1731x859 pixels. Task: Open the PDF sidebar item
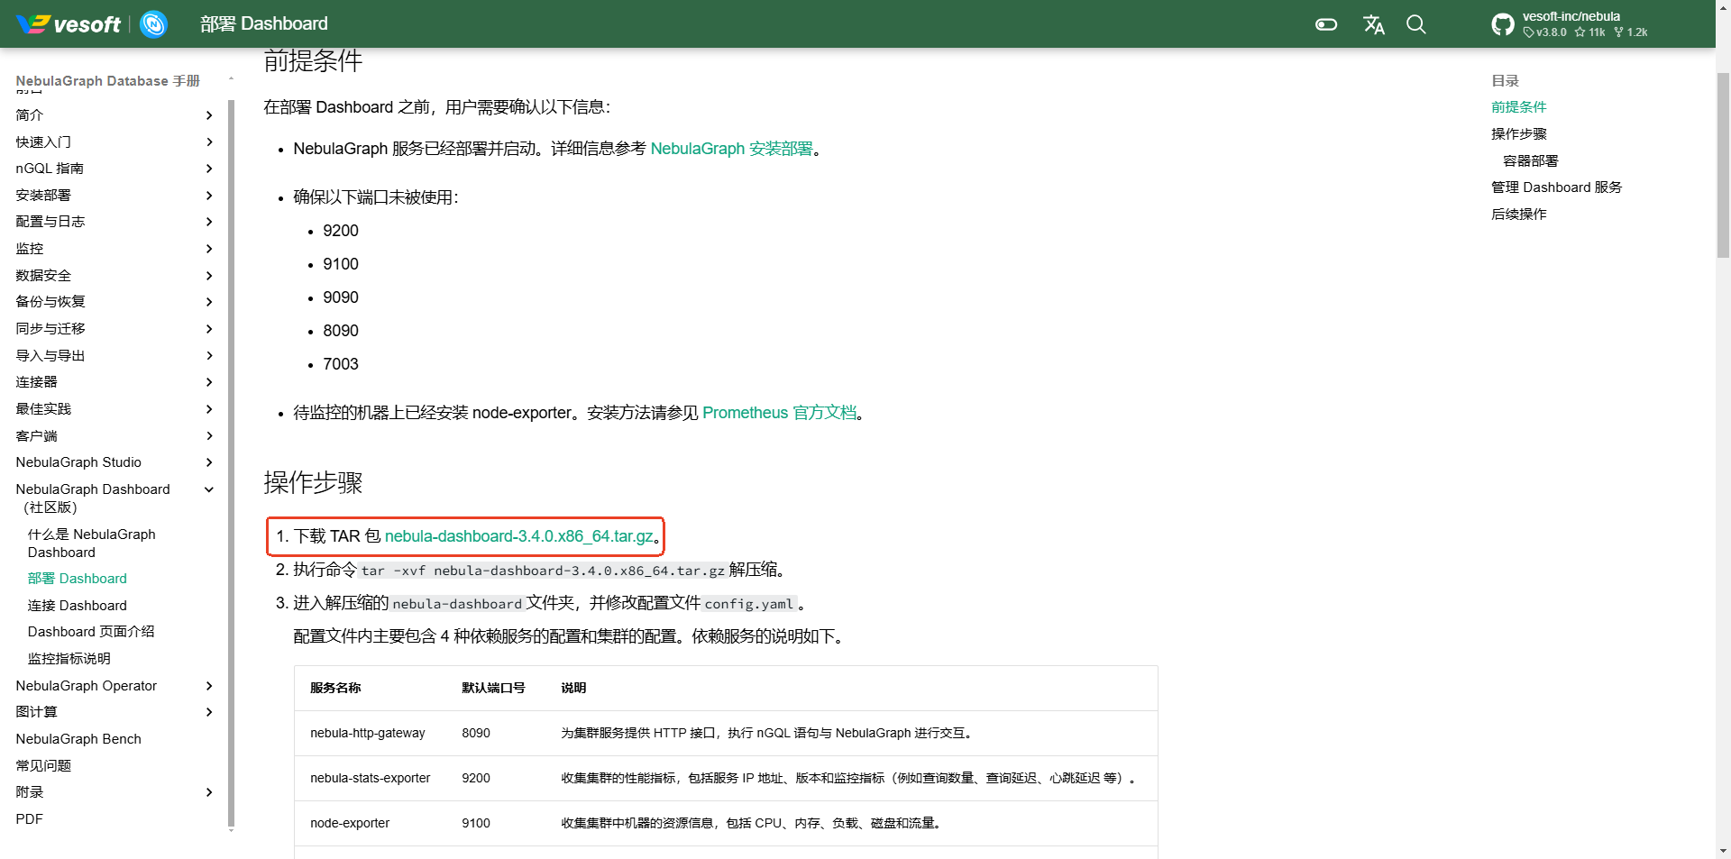click(29, 819)
